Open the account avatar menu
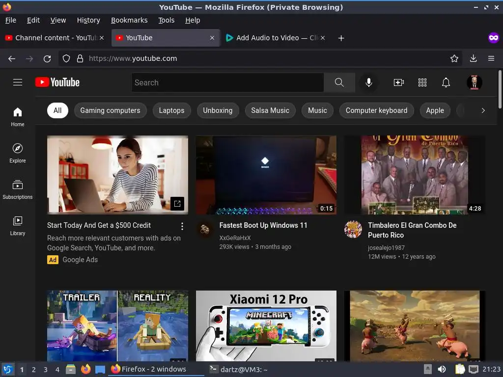The height and width of the screenshot is (377, 503). [x=475, y=82]
